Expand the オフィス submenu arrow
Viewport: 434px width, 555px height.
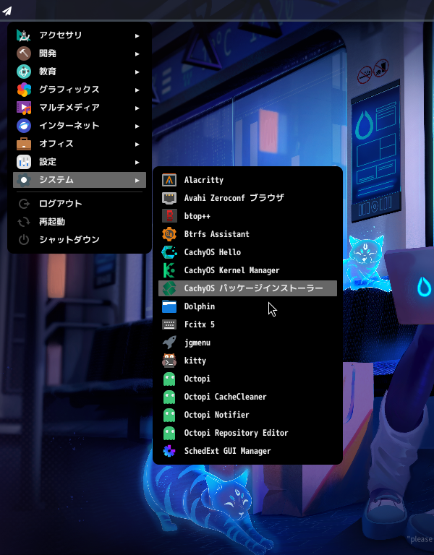[x=137, y=144]
